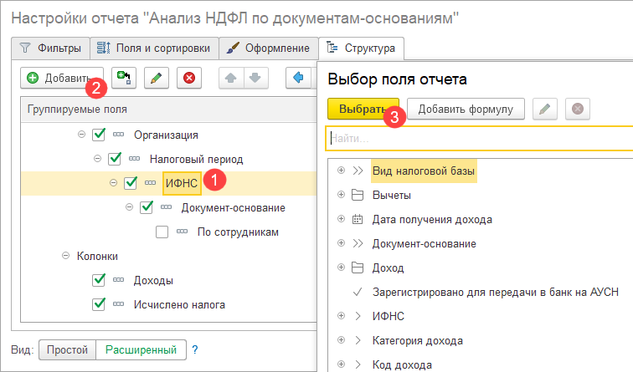
Task: Click the grouping icon beside Организация
Action: point(118,135)
